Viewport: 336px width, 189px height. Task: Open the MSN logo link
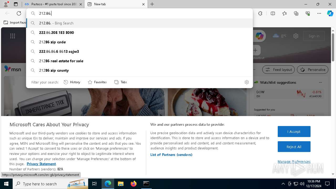click(13, 69)
